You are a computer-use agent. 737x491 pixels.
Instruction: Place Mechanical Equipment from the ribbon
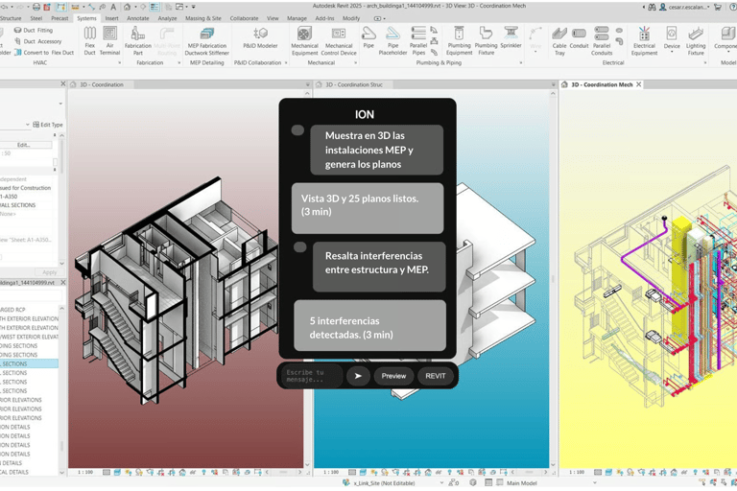coord(304,41)
